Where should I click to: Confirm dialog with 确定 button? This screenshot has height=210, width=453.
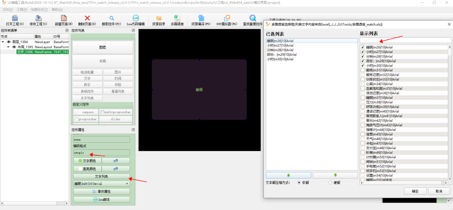[415, 191]
